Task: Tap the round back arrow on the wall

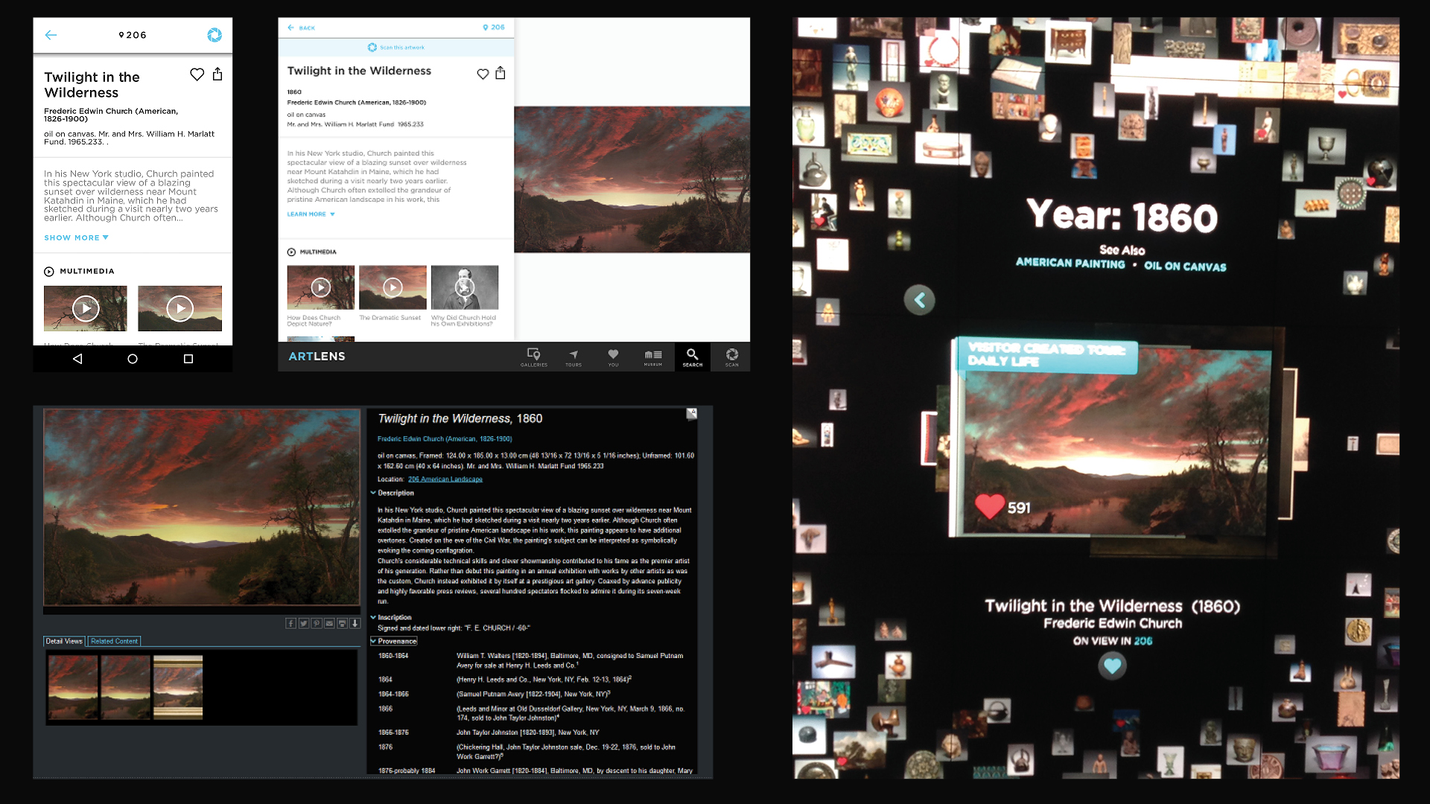Action: pos(920,300)
